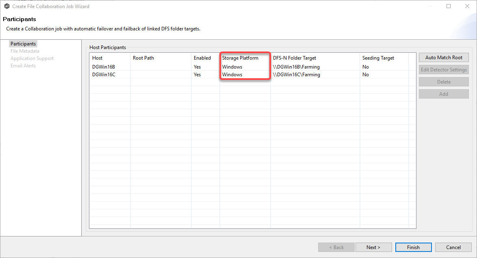The width and height of the screenshot is (477, 258).
Task: Click the Finish button
Action: click(413, 247)
